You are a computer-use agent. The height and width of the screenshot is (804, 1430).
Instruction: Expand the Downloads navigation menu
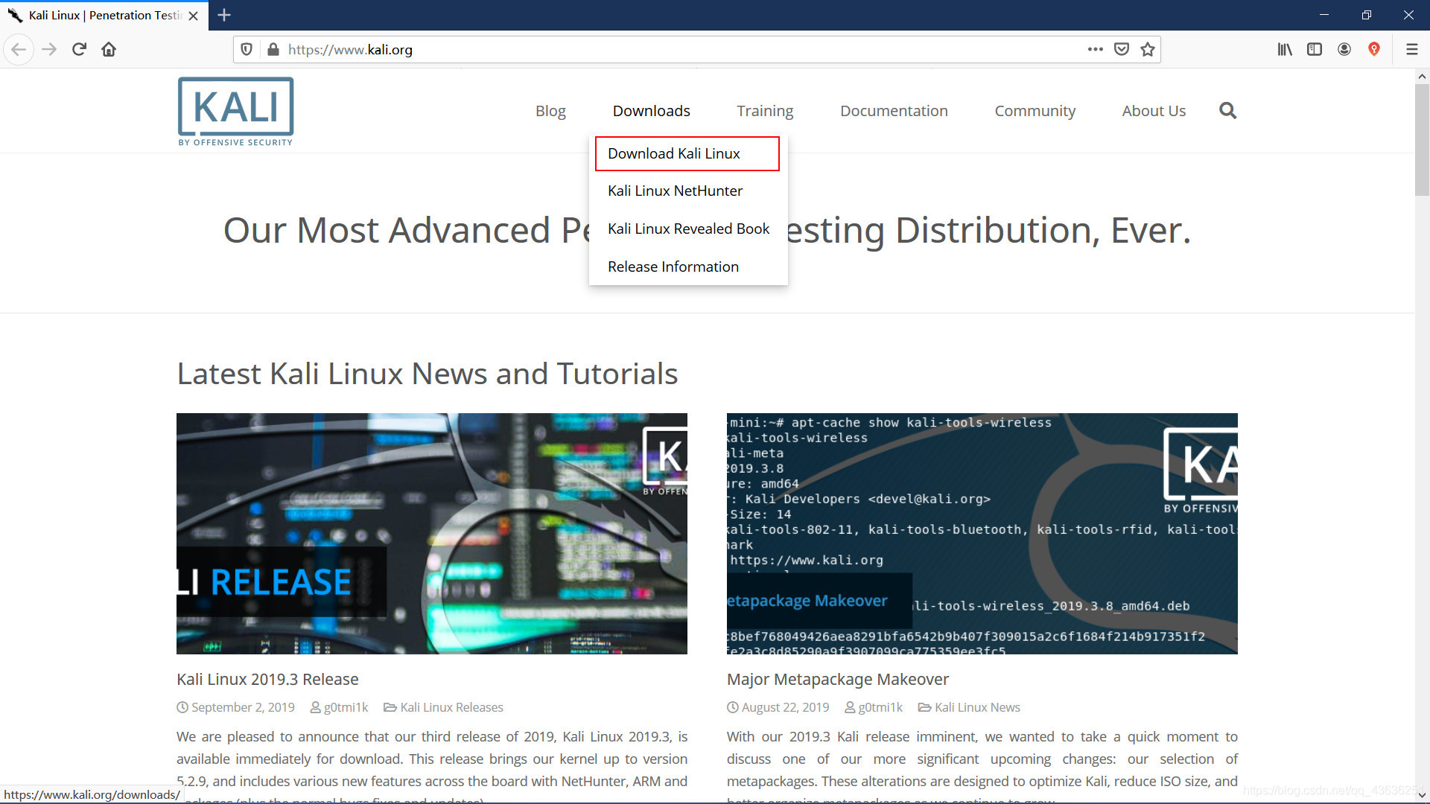tap(652, 111)
